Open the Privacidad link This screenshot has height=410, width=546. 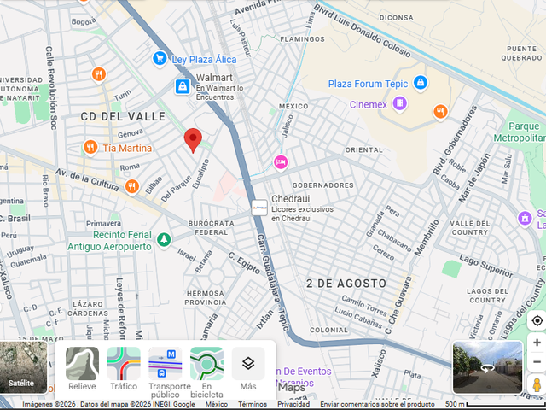point(293,404)
